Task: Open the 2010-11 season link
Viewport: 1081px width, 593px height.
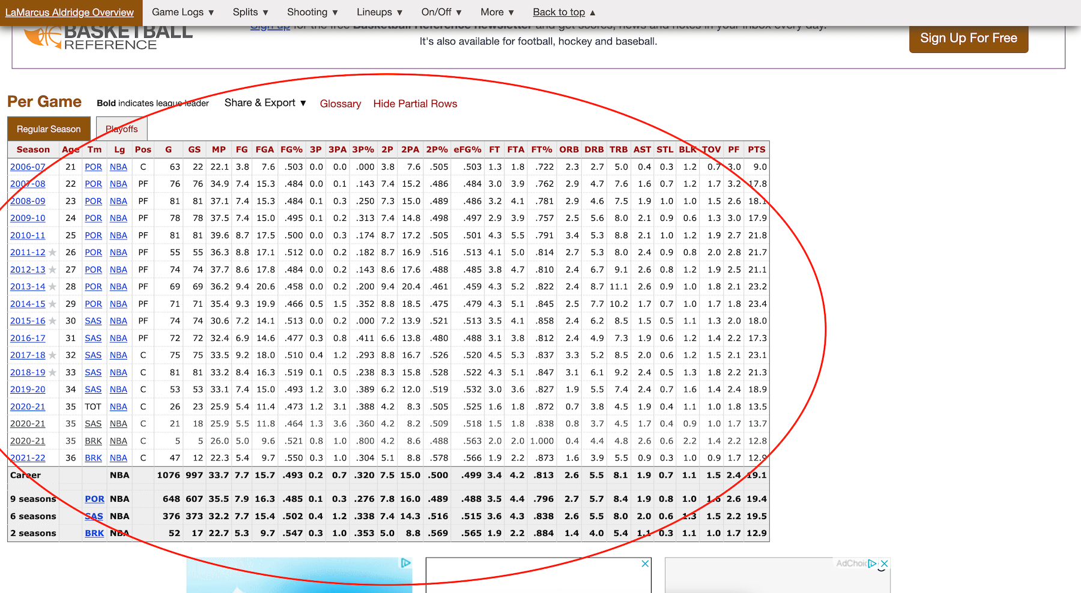Action: click(28, 235)
